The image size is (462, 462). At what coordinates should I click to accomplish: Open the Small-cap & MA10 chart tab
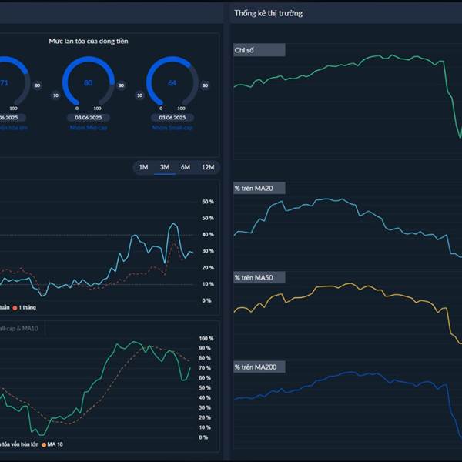pos(19,329)
